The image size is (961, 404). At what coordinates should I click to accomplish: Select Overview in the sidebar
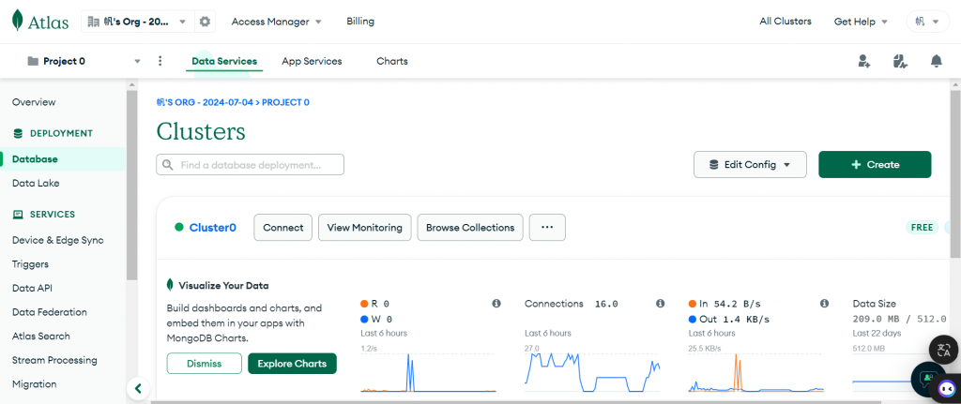coord(34,102)
